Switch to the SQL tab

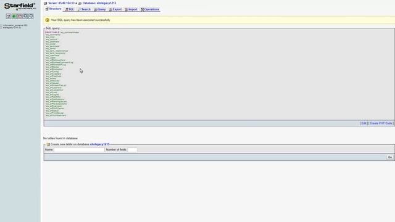tap(70, 9)
